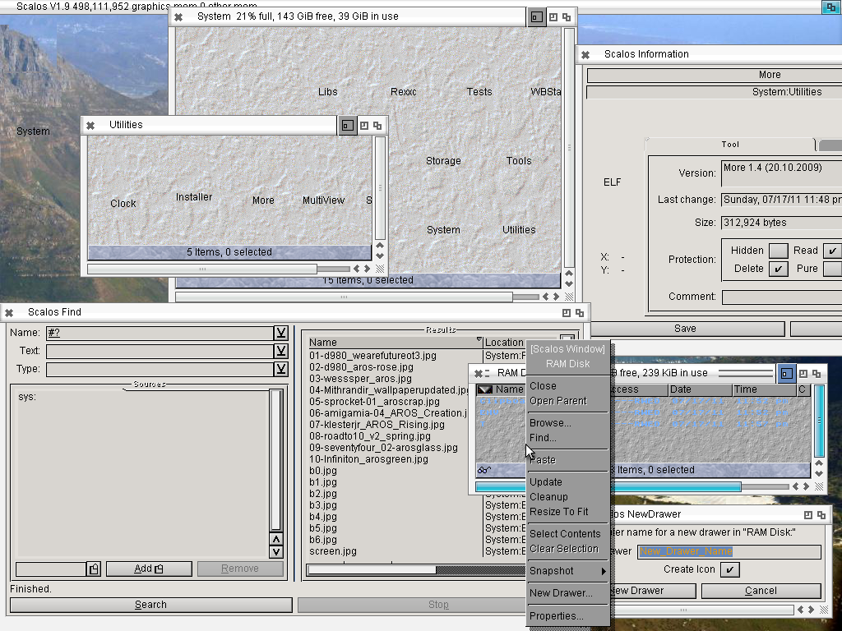Open the Tools drawer in System window

[x=519, y=161]
